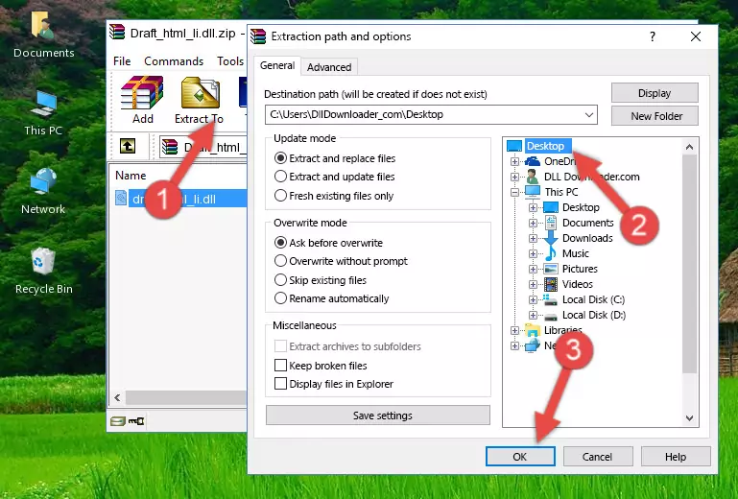Click the Cancel button

click(x=597, y=457)
